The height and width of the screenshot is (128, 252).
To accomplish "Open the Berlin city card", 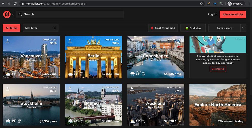I will coord(93,57).
